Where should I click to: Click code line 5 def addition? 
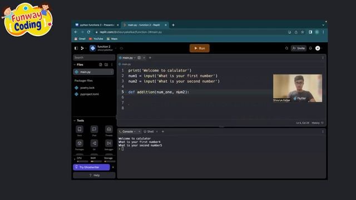tap(159, 92)
